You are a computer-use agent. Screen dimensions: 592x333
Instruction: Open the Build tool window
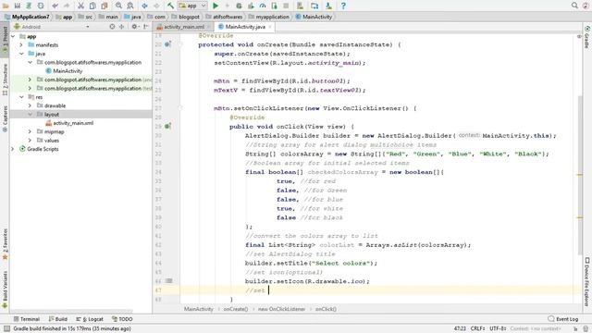point(57,319)
